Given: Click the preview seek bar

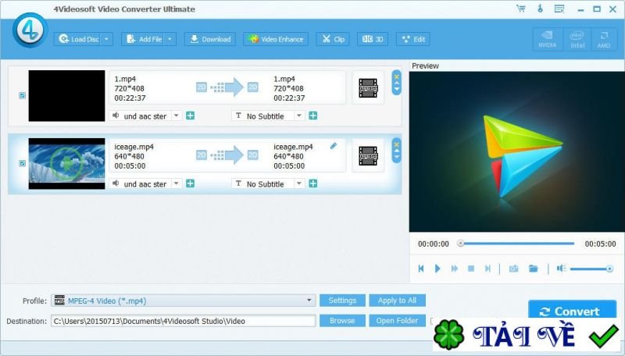Looking at the screenshot, I should [x=516, y=244].
